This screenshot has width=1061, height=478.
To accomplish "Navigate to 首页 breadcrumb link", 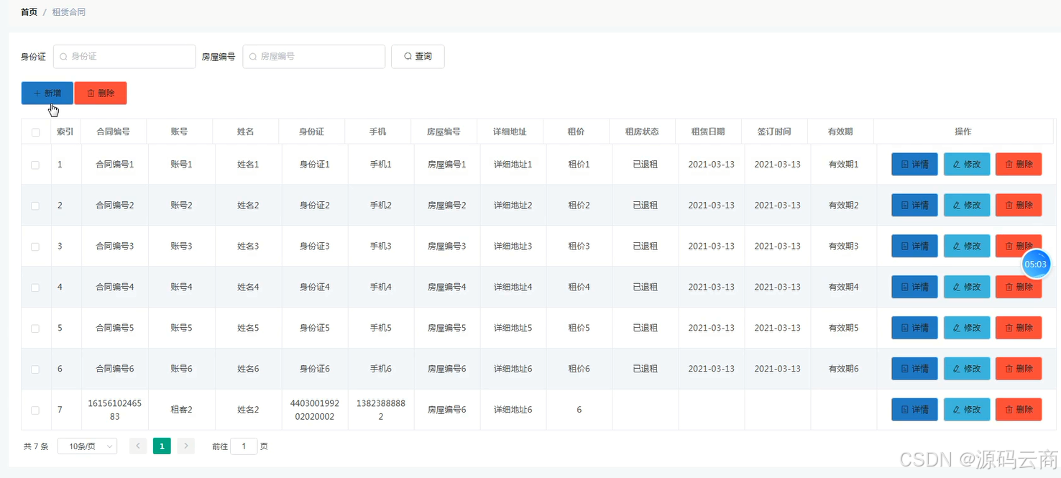I will tap(29, 12).
